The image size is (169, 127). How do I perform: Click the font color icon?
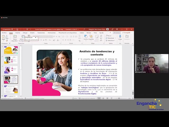coord(58,40)
